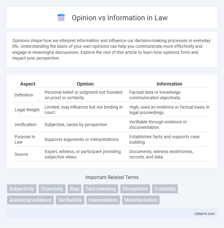Click 'Factual data or knowledge communicated objectively' cell

point(169,95)
